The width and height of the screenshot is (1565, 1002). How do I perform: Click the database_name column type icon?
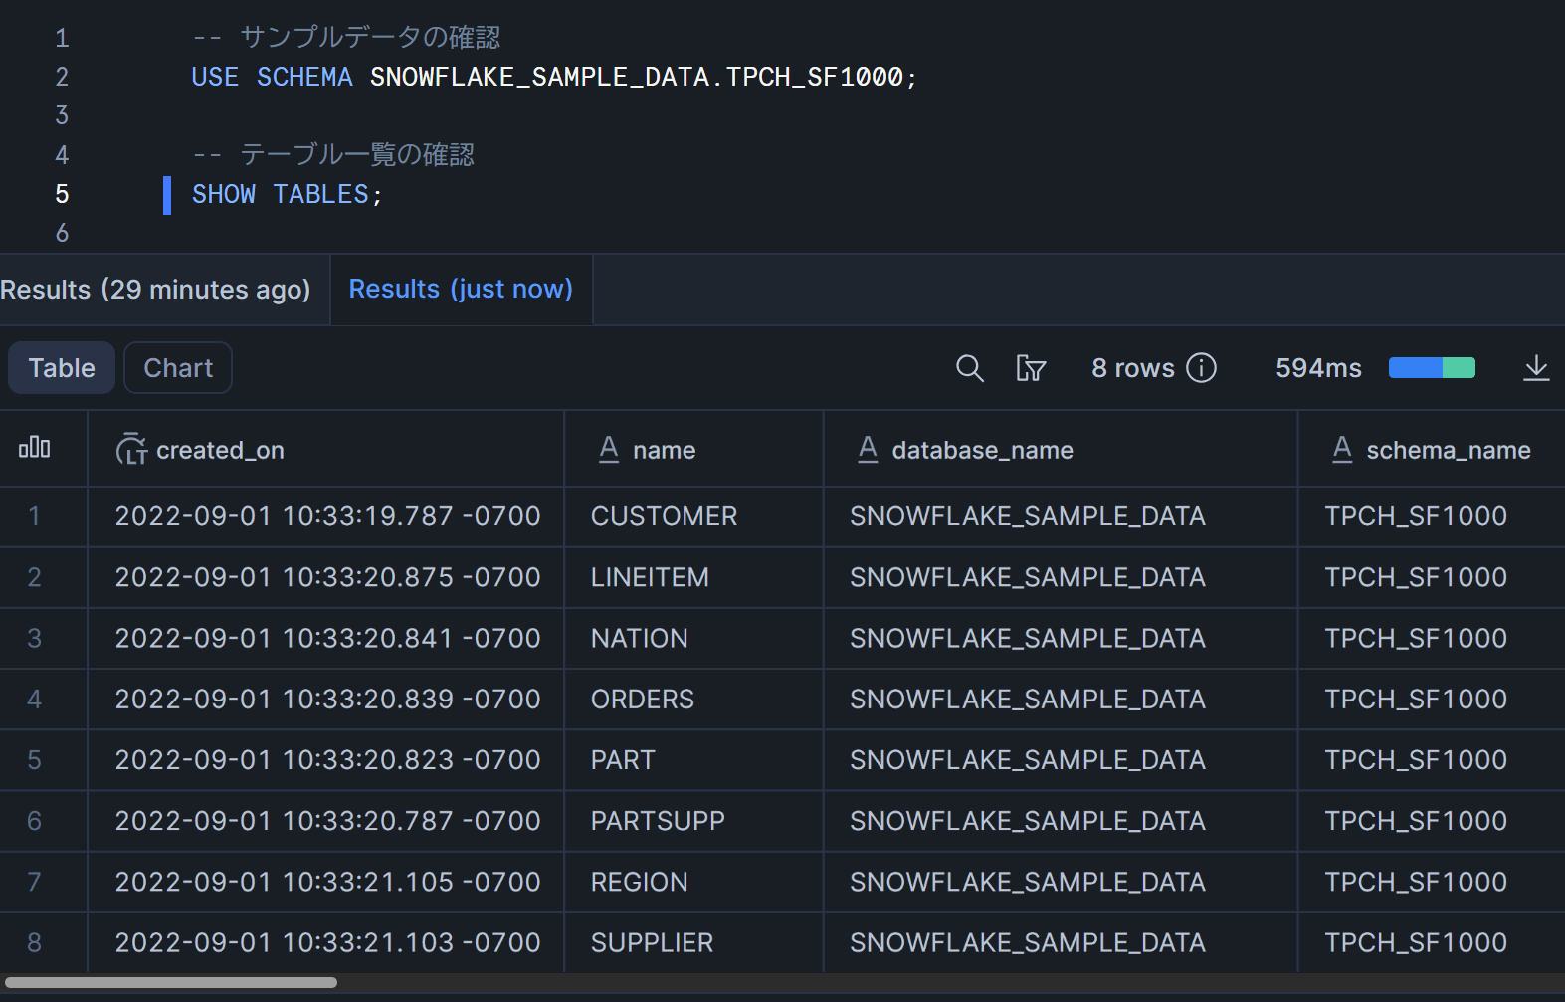point(868,450)
